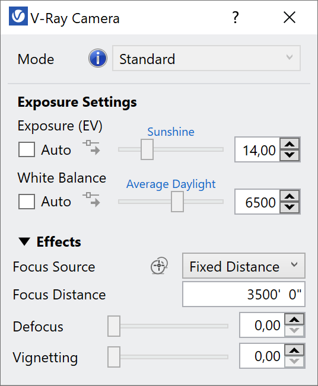Screen dimensions: 318x386
Task: Open the Mode Standard dropdown
Action: pyautogui.click(x=206, y=58)
